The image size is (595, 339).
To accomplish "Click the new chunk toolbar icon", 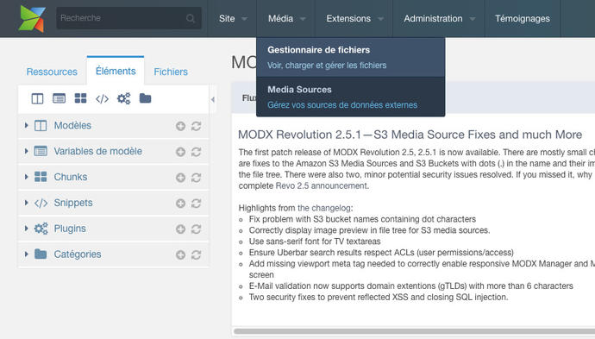I will tap(80, 98).
